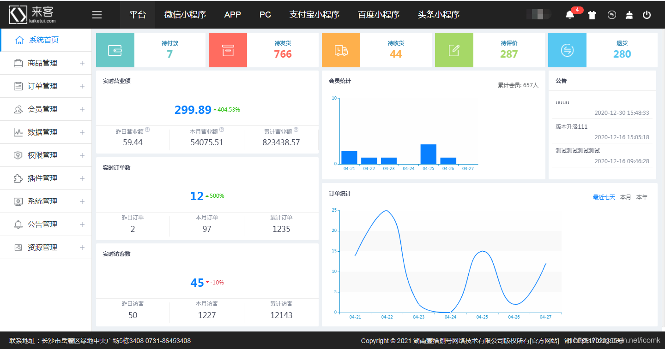
Task: Click the blue exchange icon for 退货
Action: (x=567, y=50)
